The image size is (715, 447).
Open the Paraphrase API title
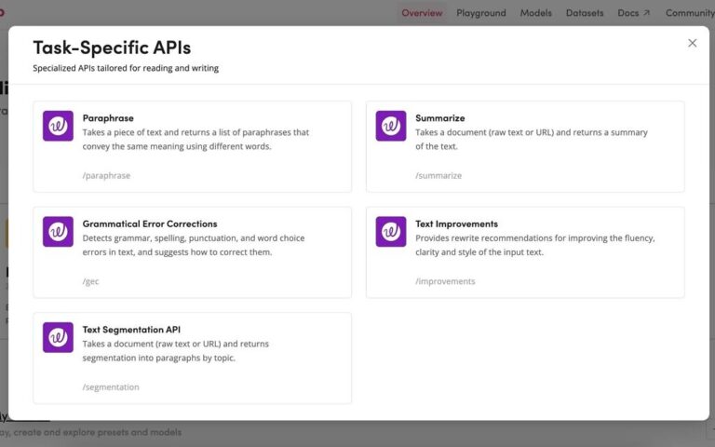click(108, 118)
